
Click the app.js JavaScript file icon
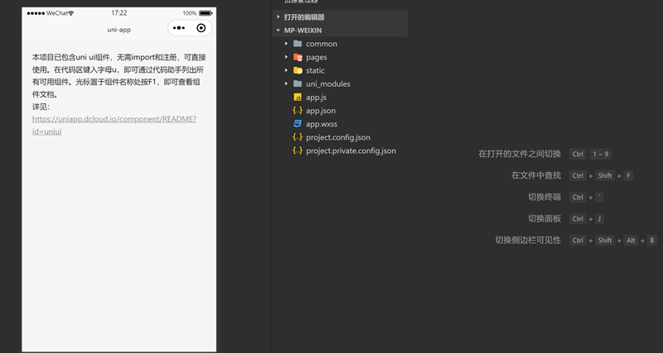coord(298,98)
